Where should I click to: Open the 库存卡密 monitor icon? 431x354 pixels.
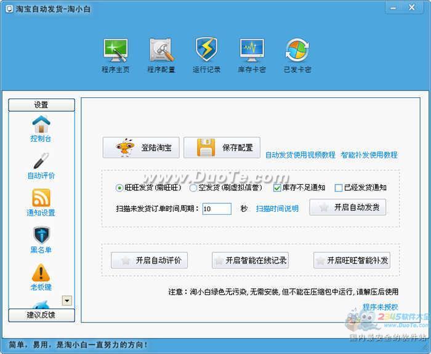point(252,50)
